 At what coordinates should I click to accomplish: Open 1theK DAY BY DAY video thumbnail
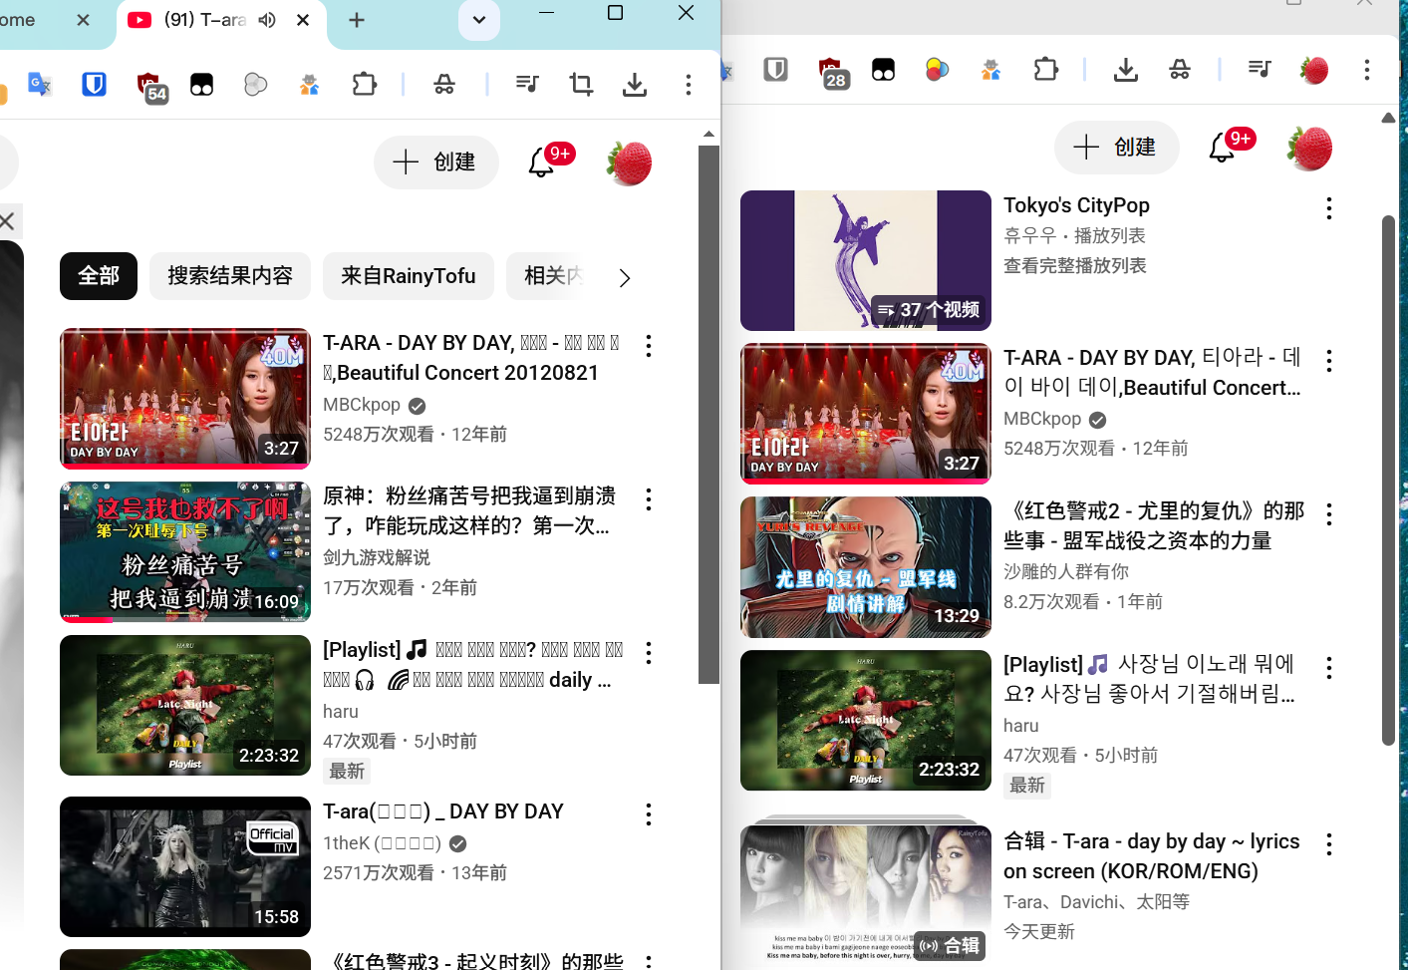click(x=185, y=866)
